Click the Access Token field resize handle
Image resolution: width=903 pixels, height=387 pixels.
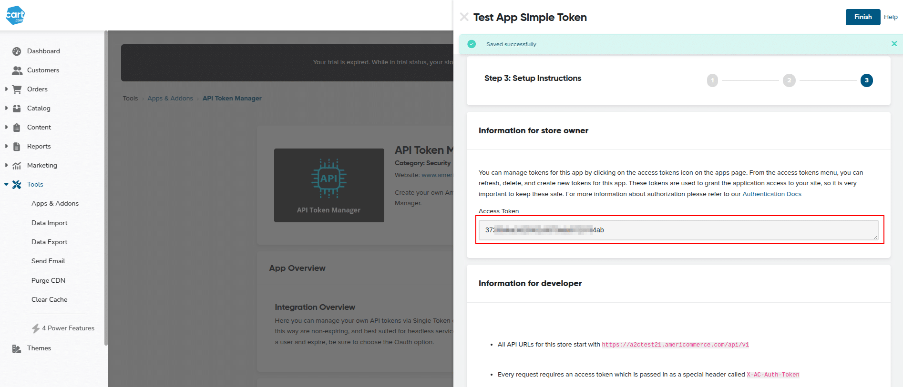pos(875,237)
